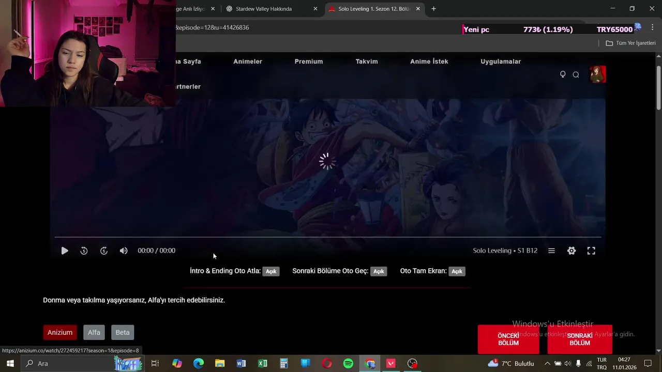Switch to the Alfa player source

pos(94,332)
